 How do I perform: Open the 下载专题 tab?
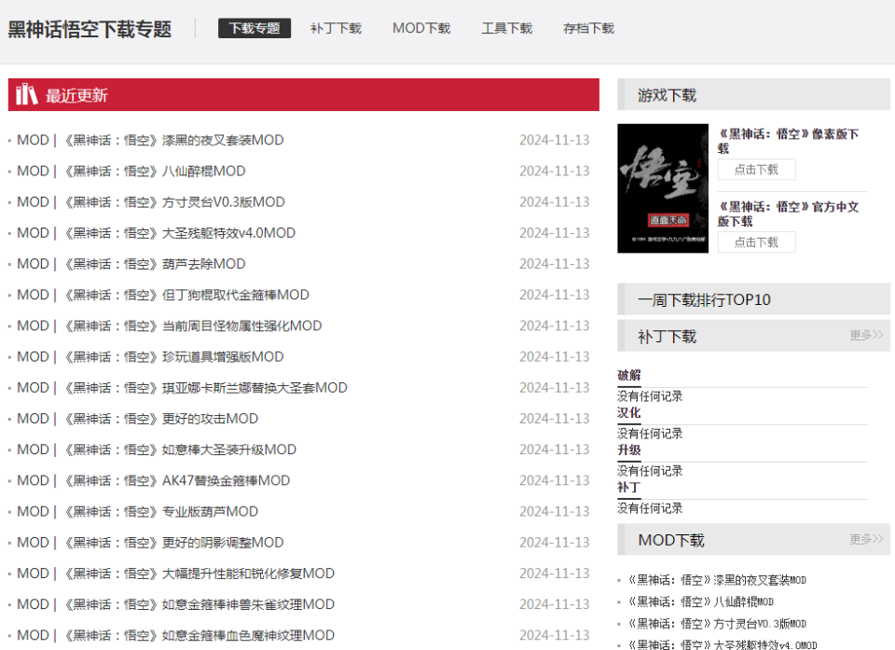pyautogui.click(x=255, y=28)
